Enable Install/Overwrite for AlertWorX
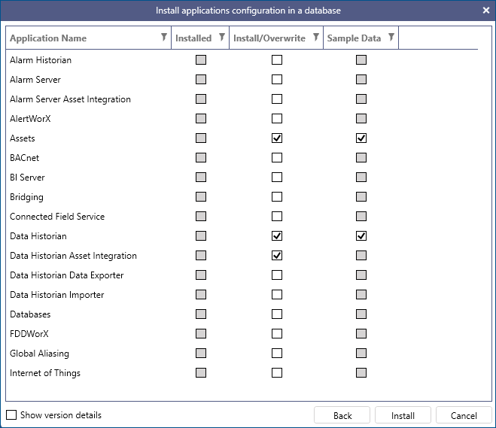The image size is (496, 428). 277,119
